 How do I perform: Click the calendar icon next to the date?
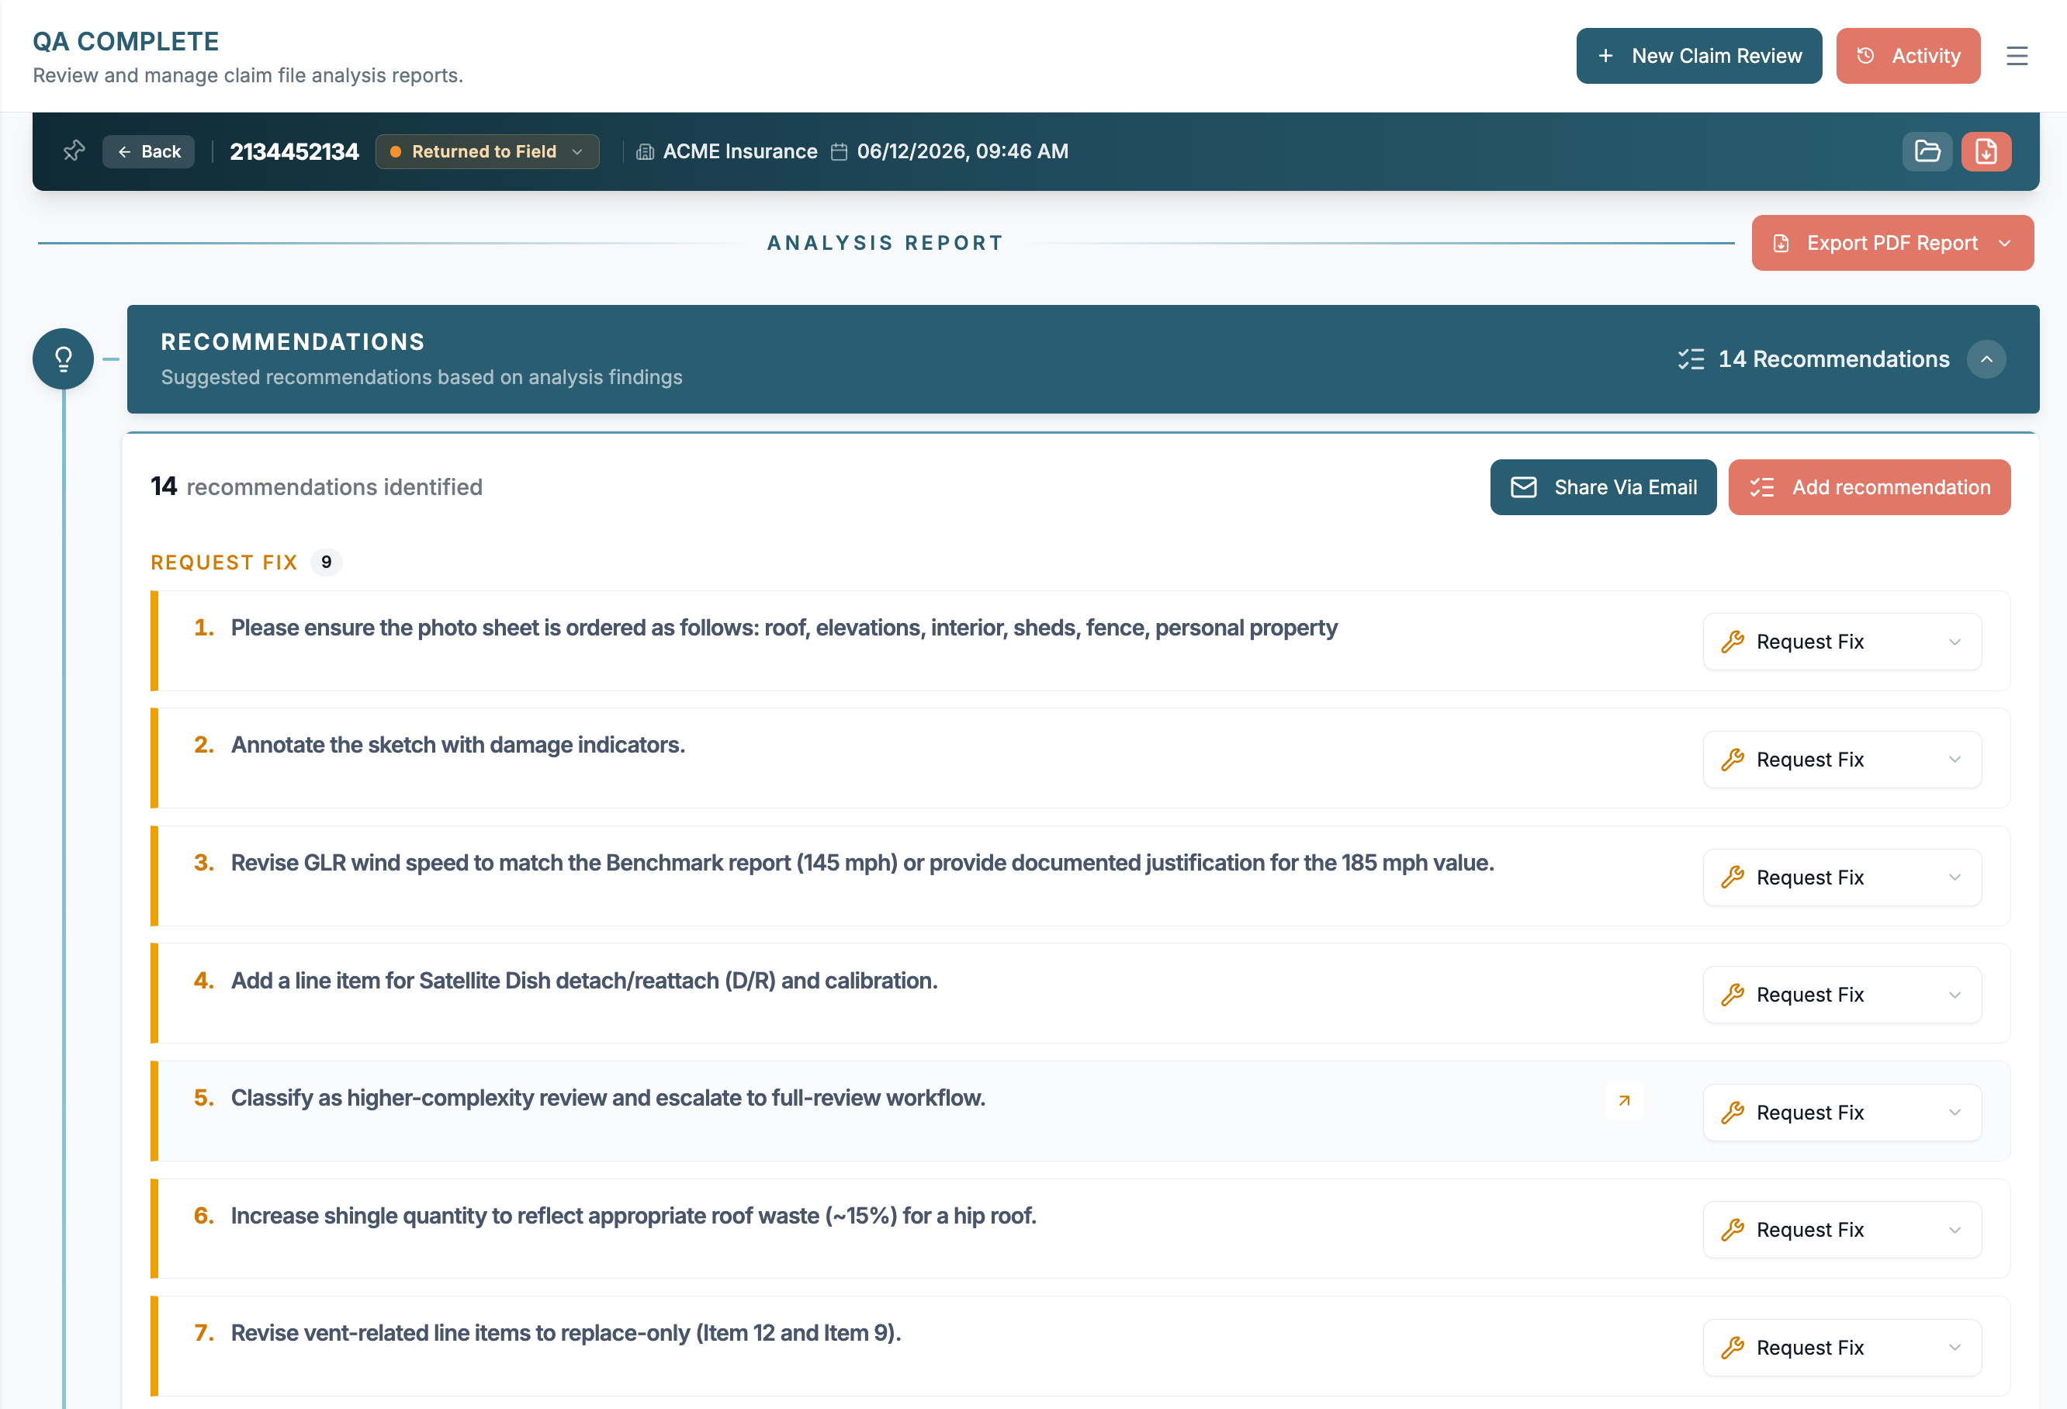click(x=839, y=152)
